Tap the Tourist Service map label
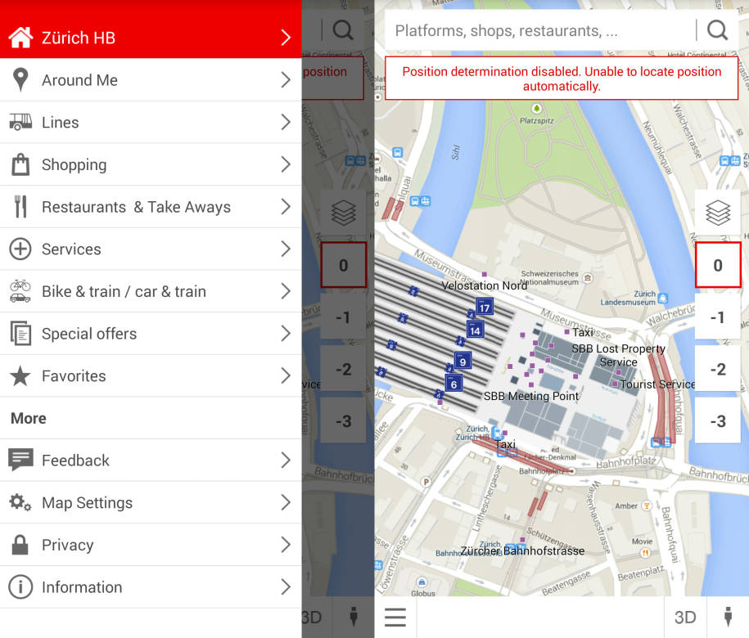This screenshot has height=638, width=749. [x=657, y=384]
